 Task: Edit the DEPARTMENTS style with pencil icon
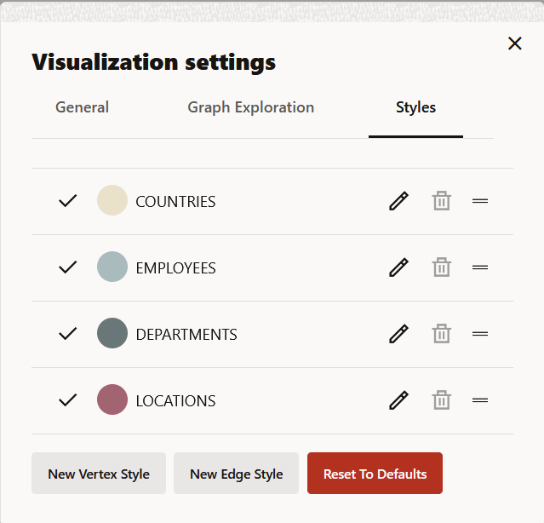398,334
